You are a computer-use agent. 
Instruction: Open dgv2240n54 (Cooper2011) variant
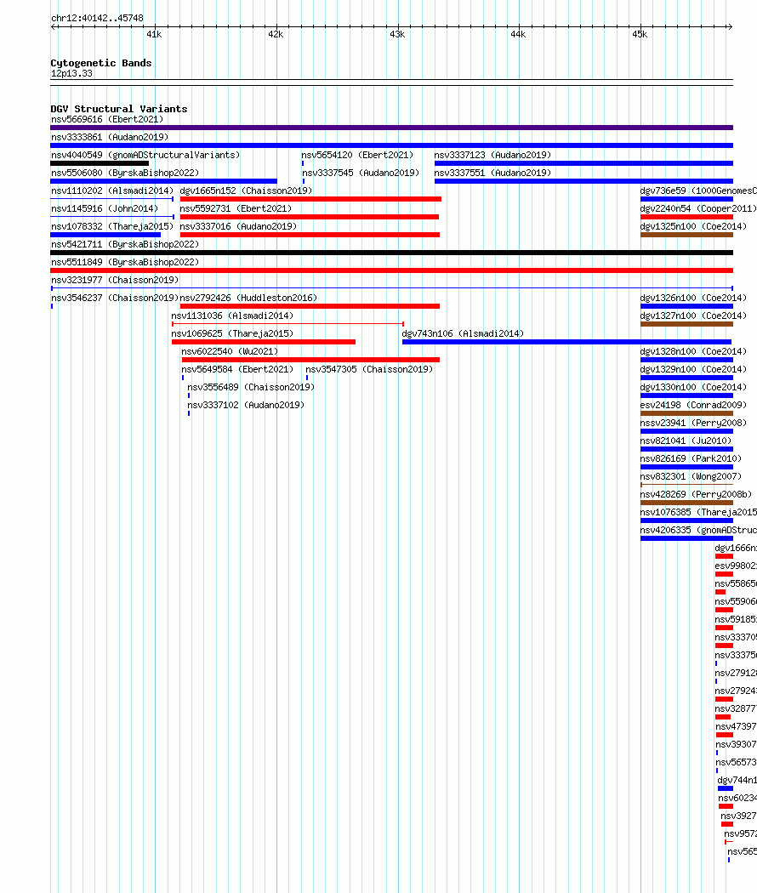pos(698,208)
